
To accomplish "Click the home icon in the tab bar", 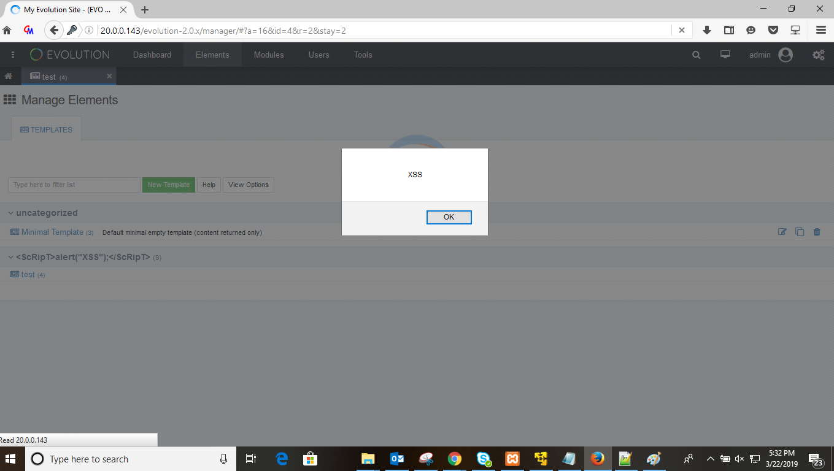I will click(x=9, y=76).
